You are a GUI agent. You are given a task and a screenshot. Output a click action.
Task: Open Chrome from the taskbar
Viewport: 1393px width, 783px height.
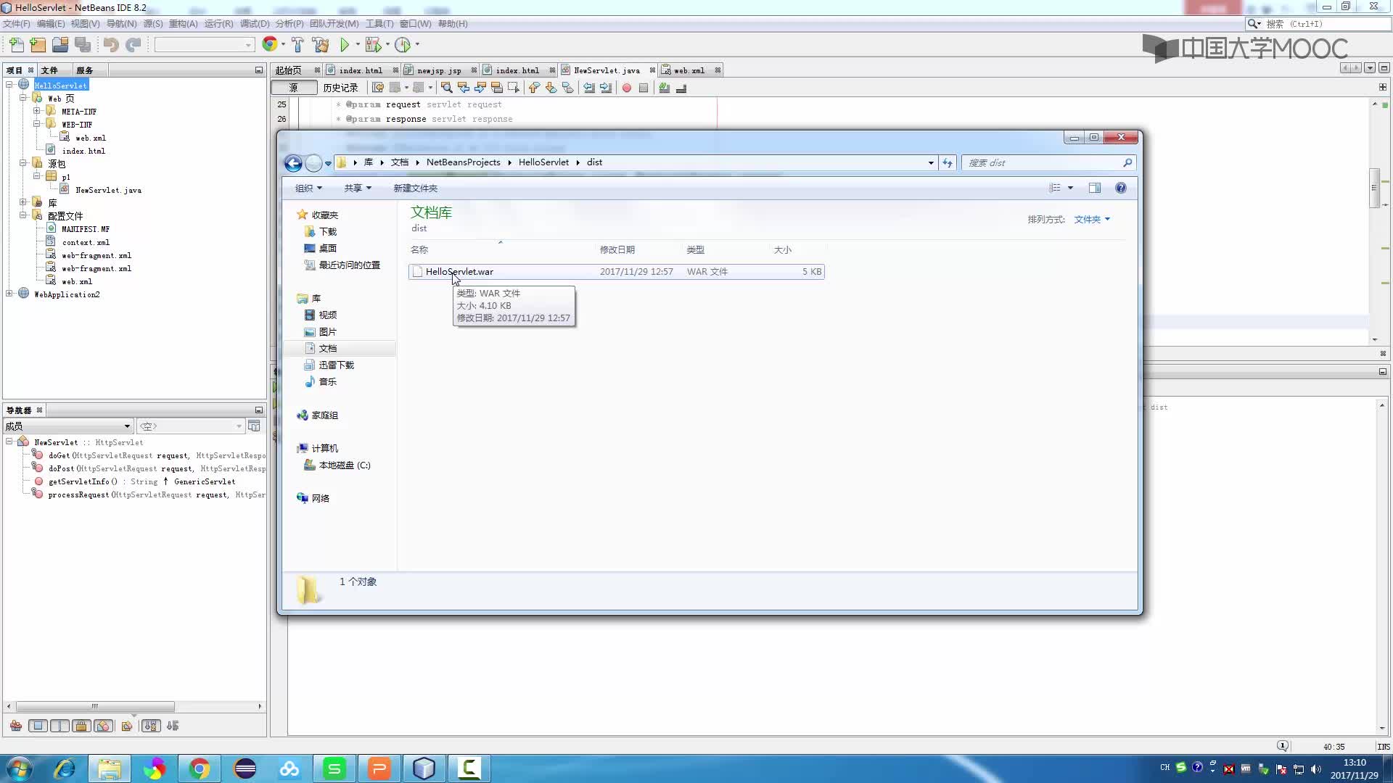200,768
